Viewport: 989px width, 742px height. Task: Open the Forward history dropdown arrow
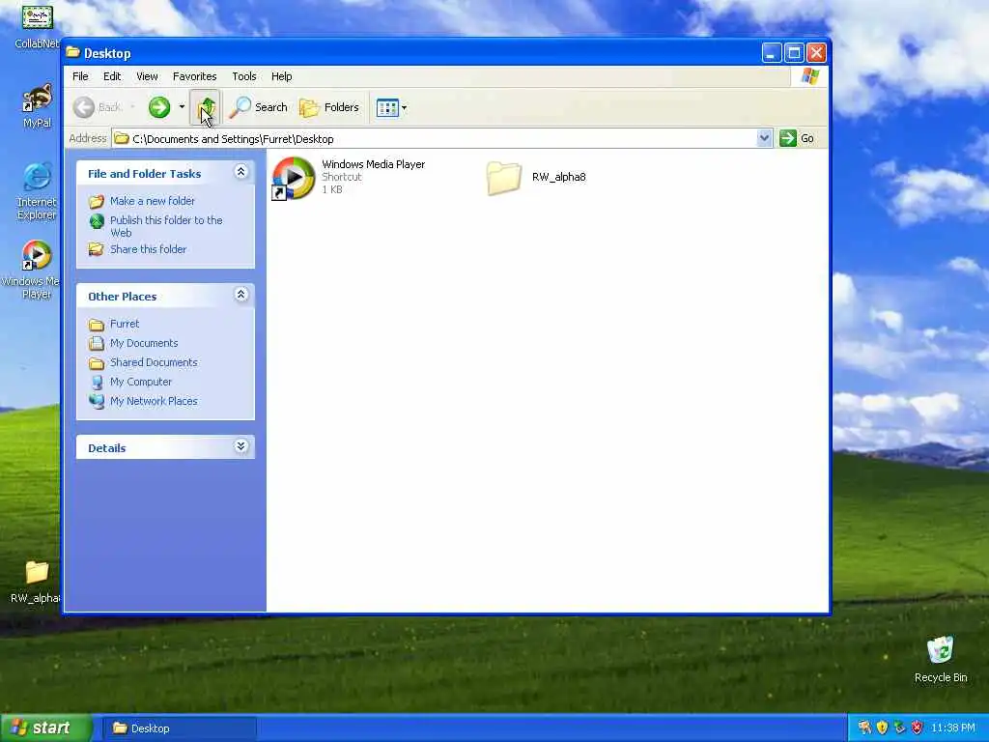182,107
